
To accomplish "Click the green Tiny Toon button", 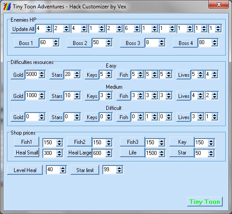I will tap(205, 202).
